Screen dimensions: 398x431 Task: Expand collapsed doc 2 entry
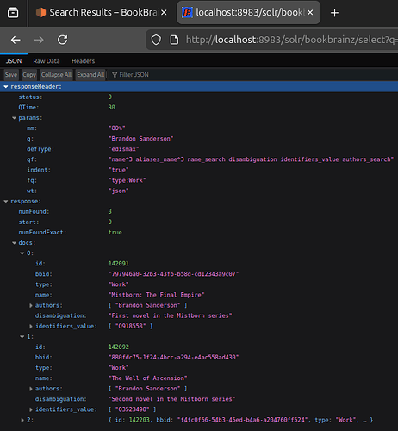(x=22, y=420)
